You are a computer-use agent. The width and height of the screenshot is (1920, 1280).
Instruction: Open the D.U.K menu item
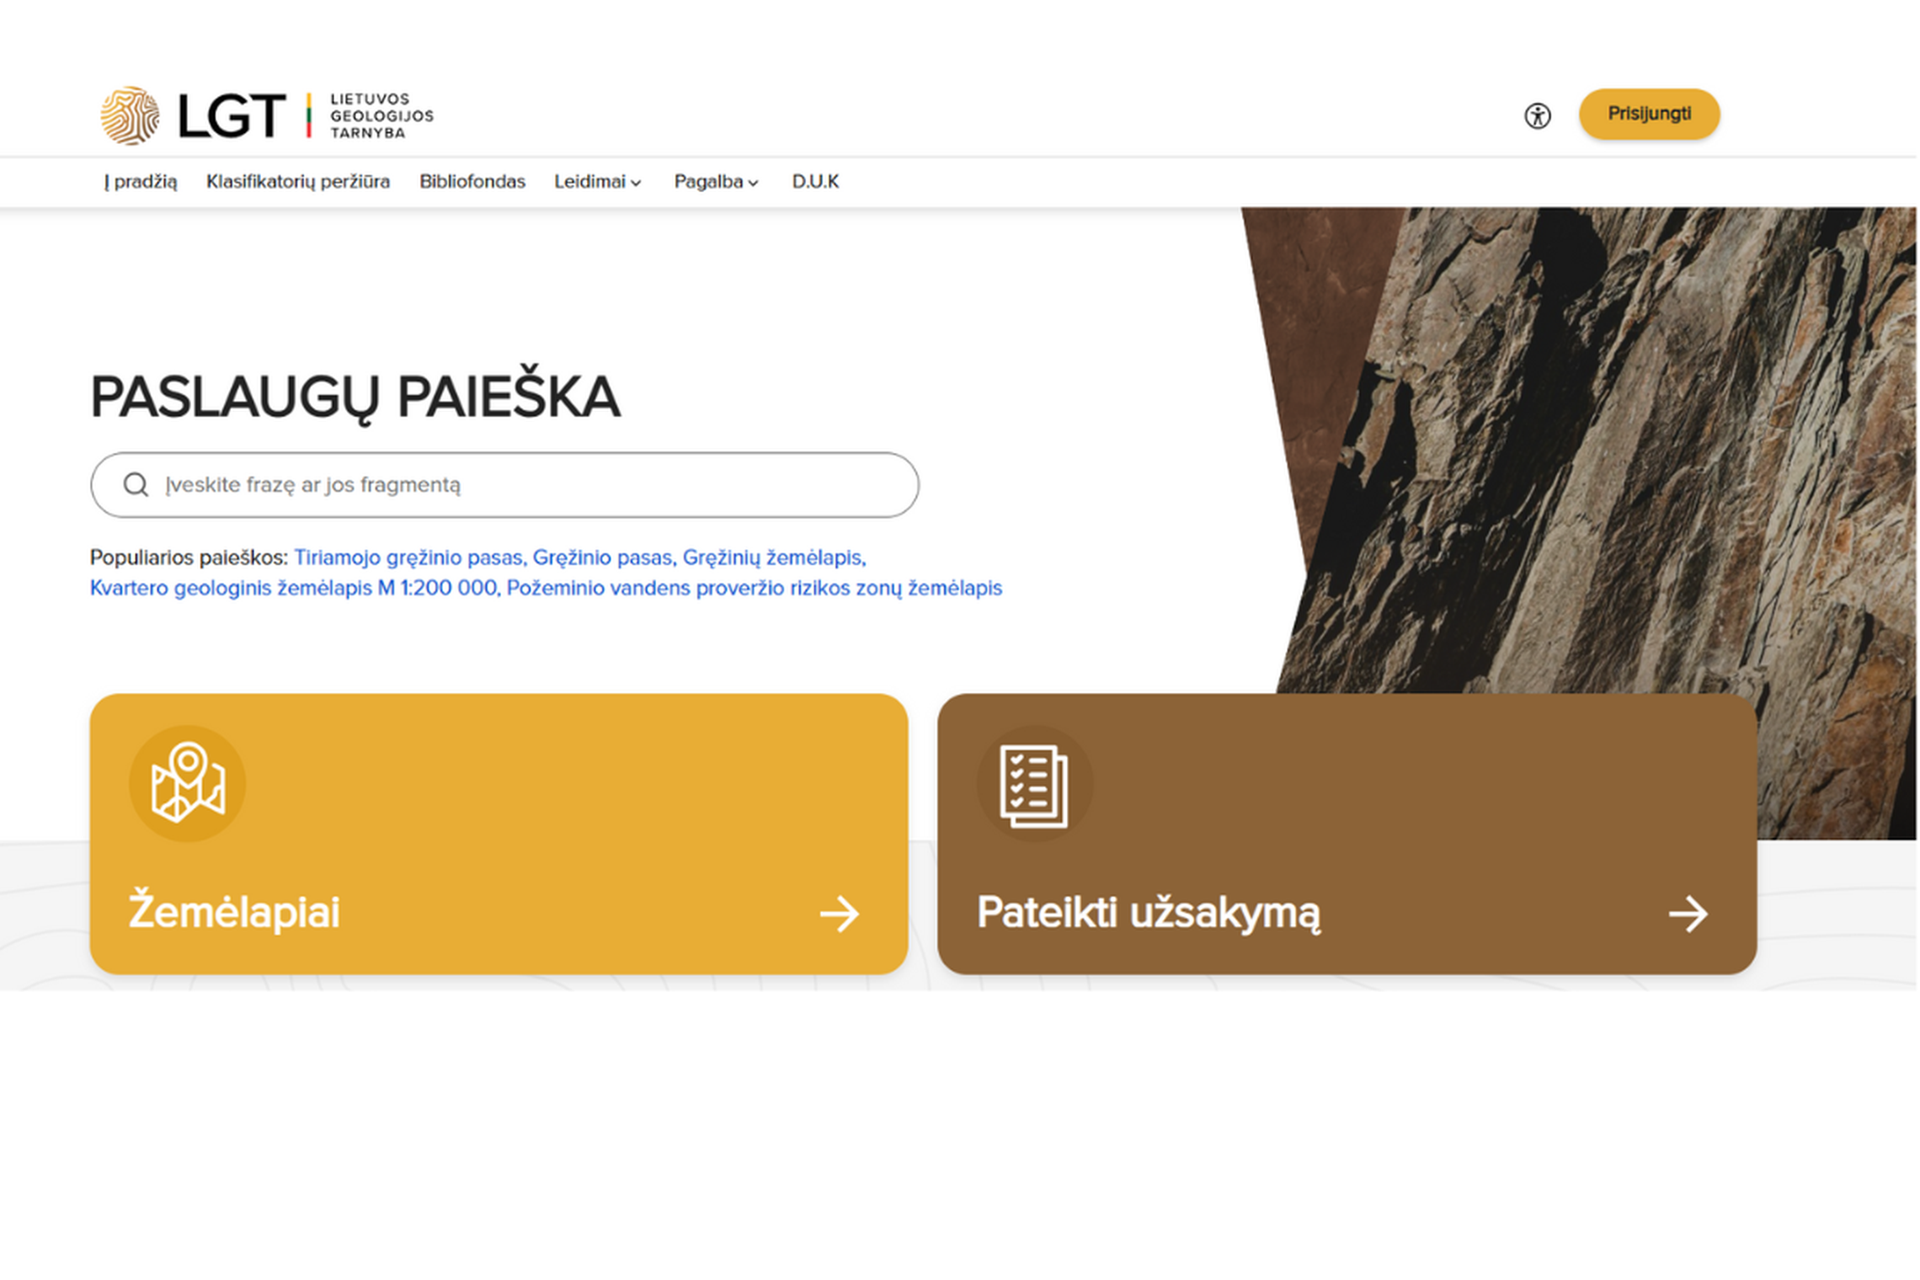pyautogui.click(x=815, y=181)
